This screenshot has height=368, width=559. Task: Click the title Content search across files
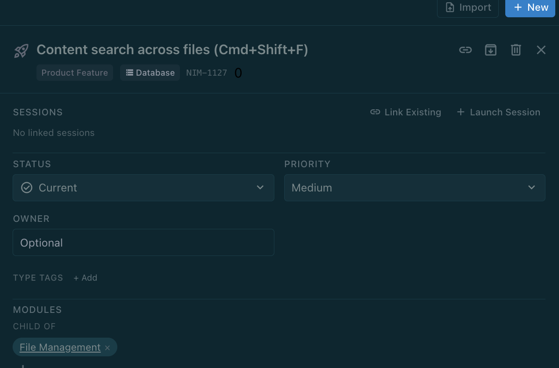172,50
